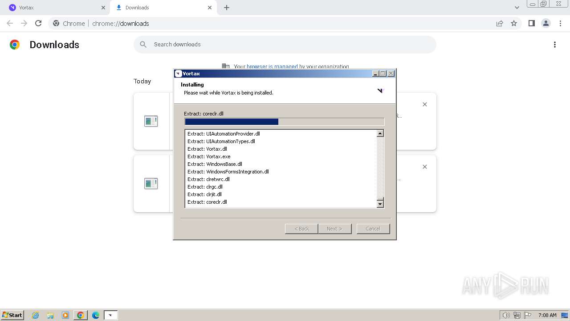Reload the downloads page
Screen dimensions: 570x321
[38, 23]
